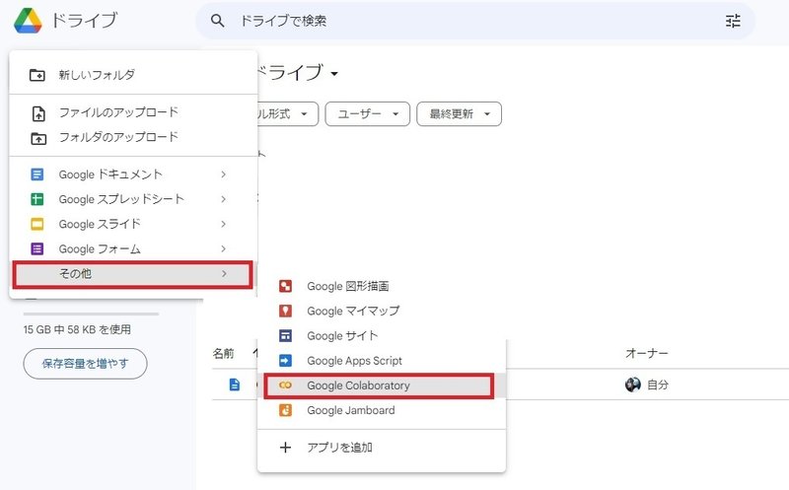Expand the Google フォーム submenu arrow
Screen dimensions: 789x490
coord(224,248)
